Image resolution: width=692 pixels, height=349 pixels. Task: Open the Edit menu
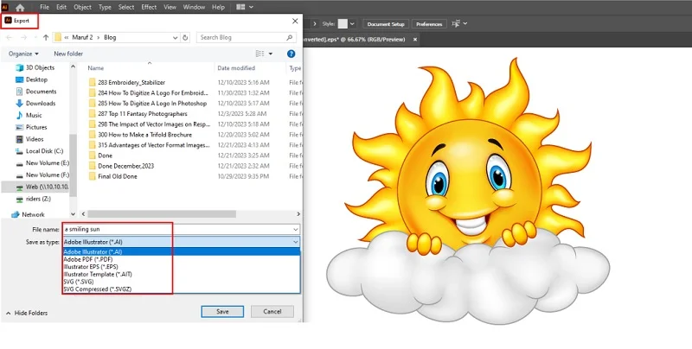pyautogui.click(x=61, y=7)
